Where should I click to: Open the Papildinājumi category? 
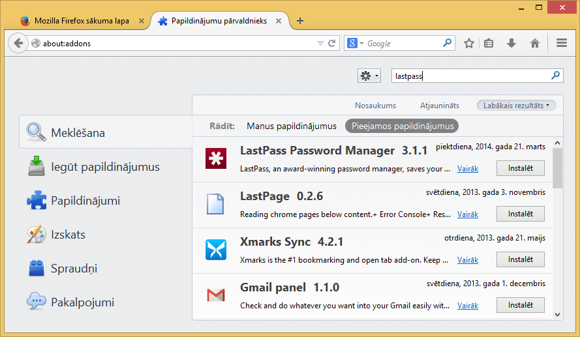(106, 201)
